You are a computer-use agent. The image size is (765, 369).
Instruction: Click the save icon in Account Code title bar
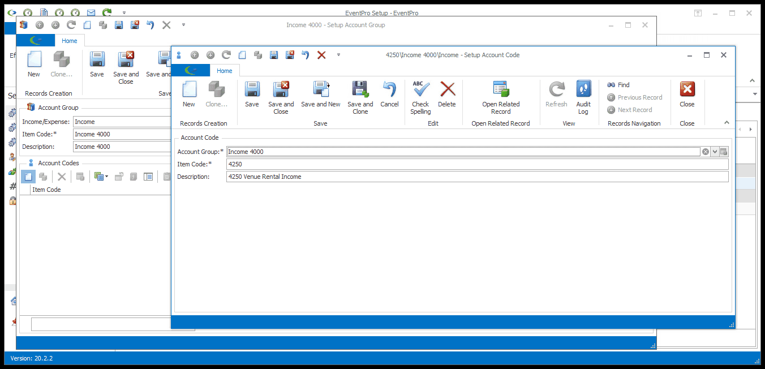click(274, 55)
